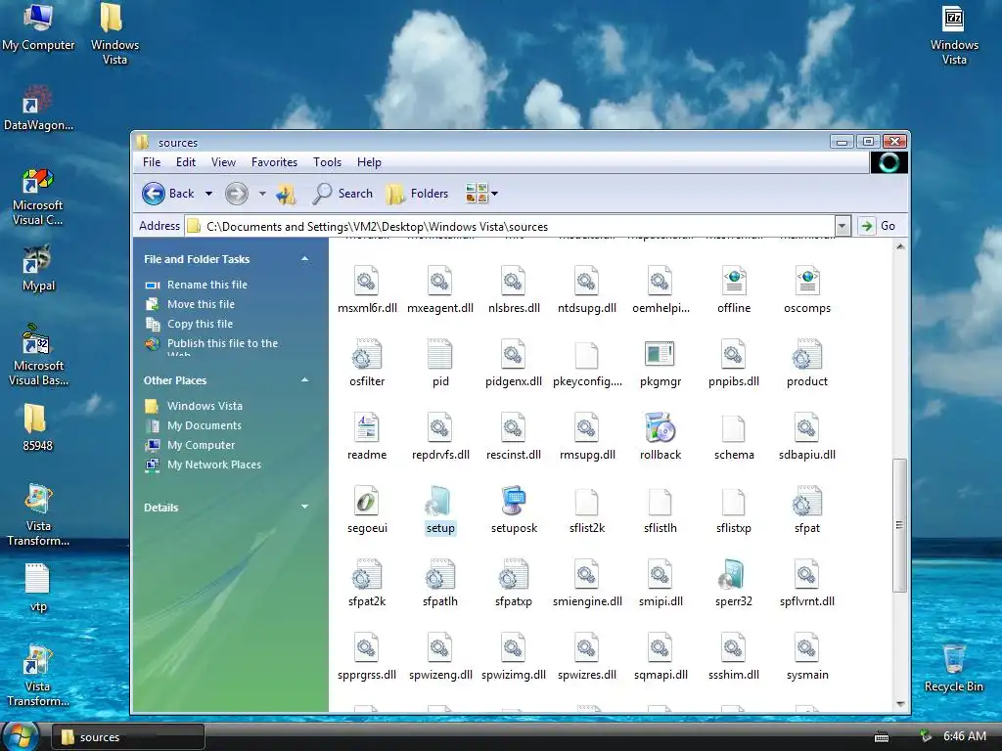The height and width of the screenshot is (751, 1002).
Task: Open the Forward button history dropdown arrow
Action: coord(262,194)
